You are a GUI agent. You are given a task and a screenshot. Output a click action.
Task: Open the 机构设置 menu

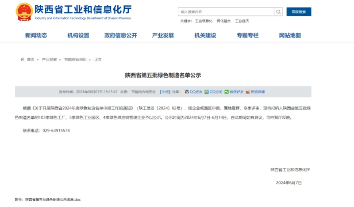point(78,35)
